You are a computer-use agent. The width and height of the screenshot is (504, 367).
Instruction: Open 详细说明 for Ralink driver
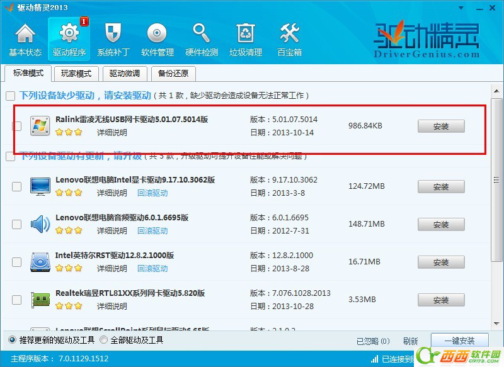[x=112, y=133]
